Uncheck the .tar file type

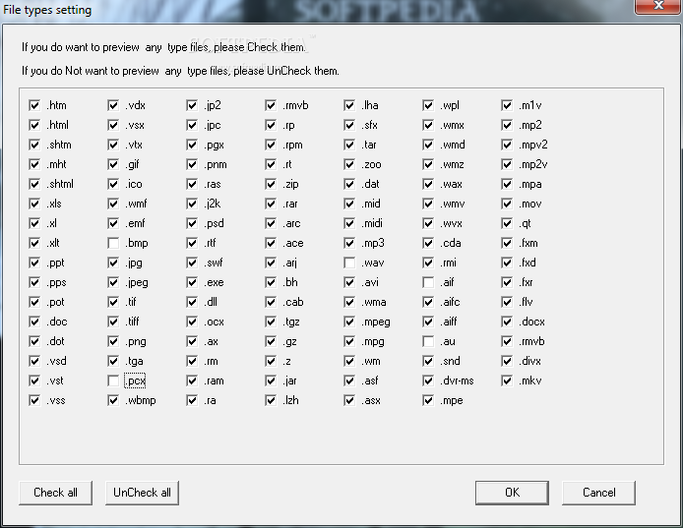click(x=349, y=145)
